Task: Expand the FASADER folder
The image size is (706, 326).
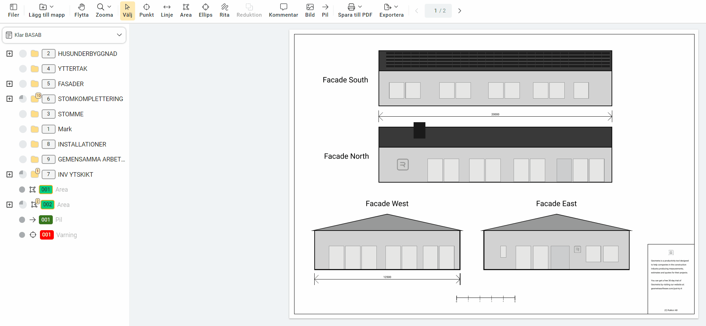Action: (10, 84)
